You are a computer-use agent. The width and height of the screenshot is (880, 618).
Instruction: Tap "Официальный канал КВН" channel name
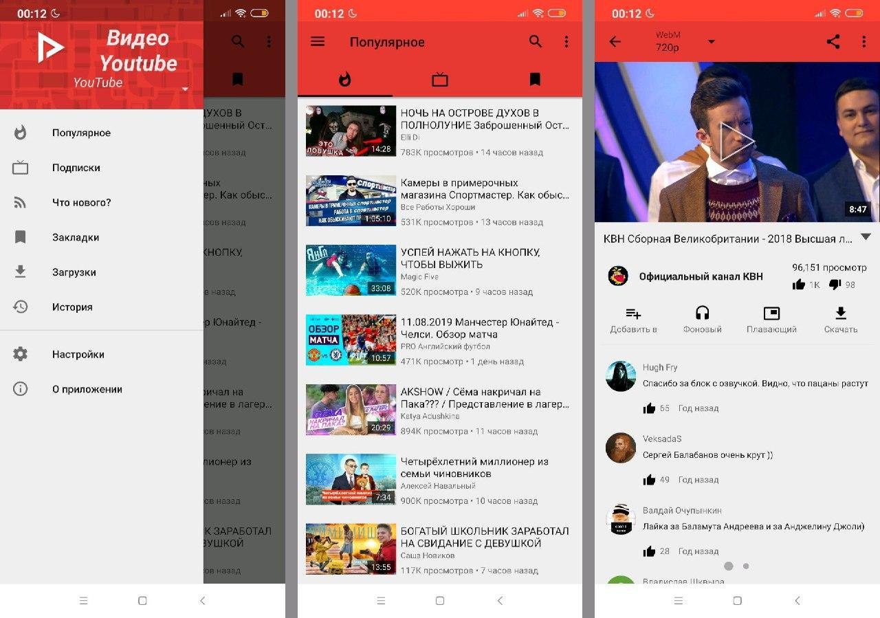tap(701, 276)
